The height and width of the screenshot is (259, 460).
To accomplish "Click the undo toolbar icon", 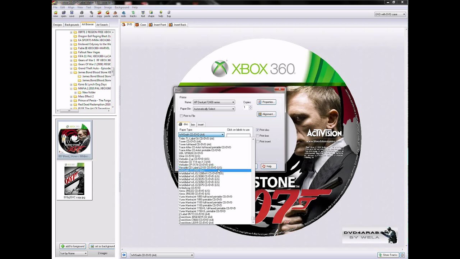I will pyautogui.click(x=115, y=14).
